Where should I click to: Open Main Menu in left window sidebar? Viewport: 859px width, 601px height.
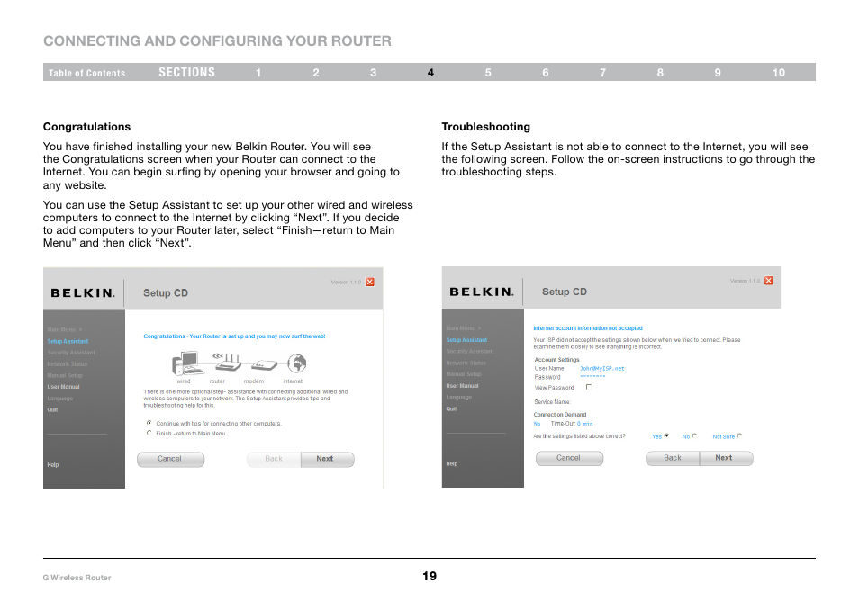coord(64,329)
